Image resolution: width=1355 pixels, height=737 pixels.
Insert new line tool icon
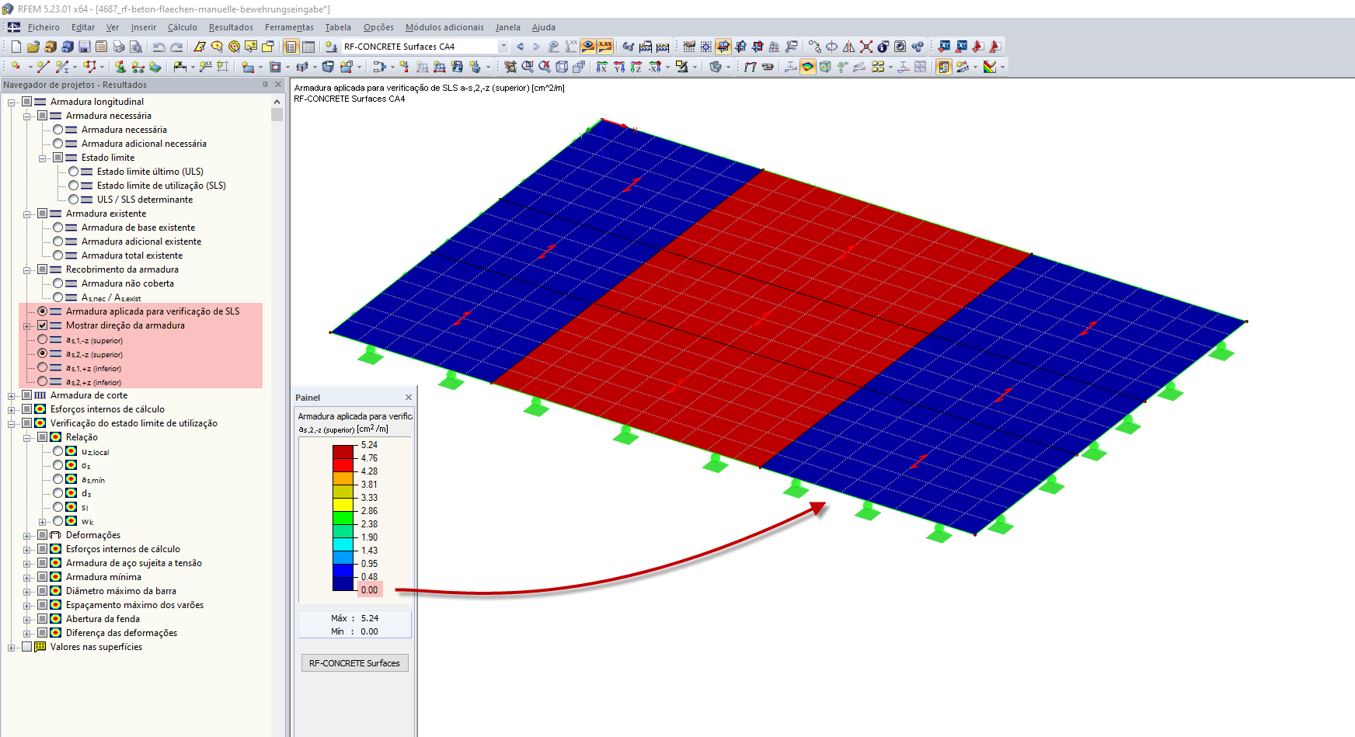pyautogui.click(x=43, y=67)
